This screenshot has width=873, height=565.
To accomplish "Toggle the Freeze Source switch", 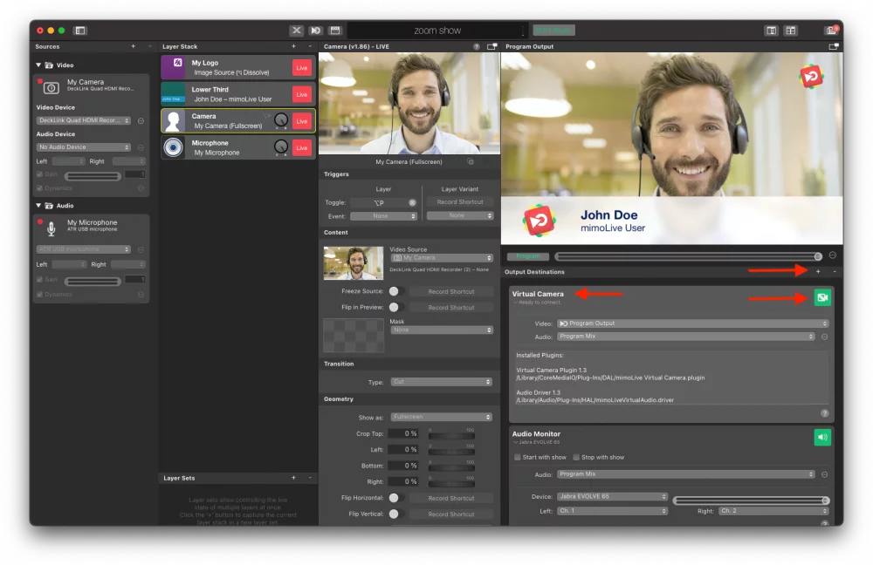I will coord(395,291).
